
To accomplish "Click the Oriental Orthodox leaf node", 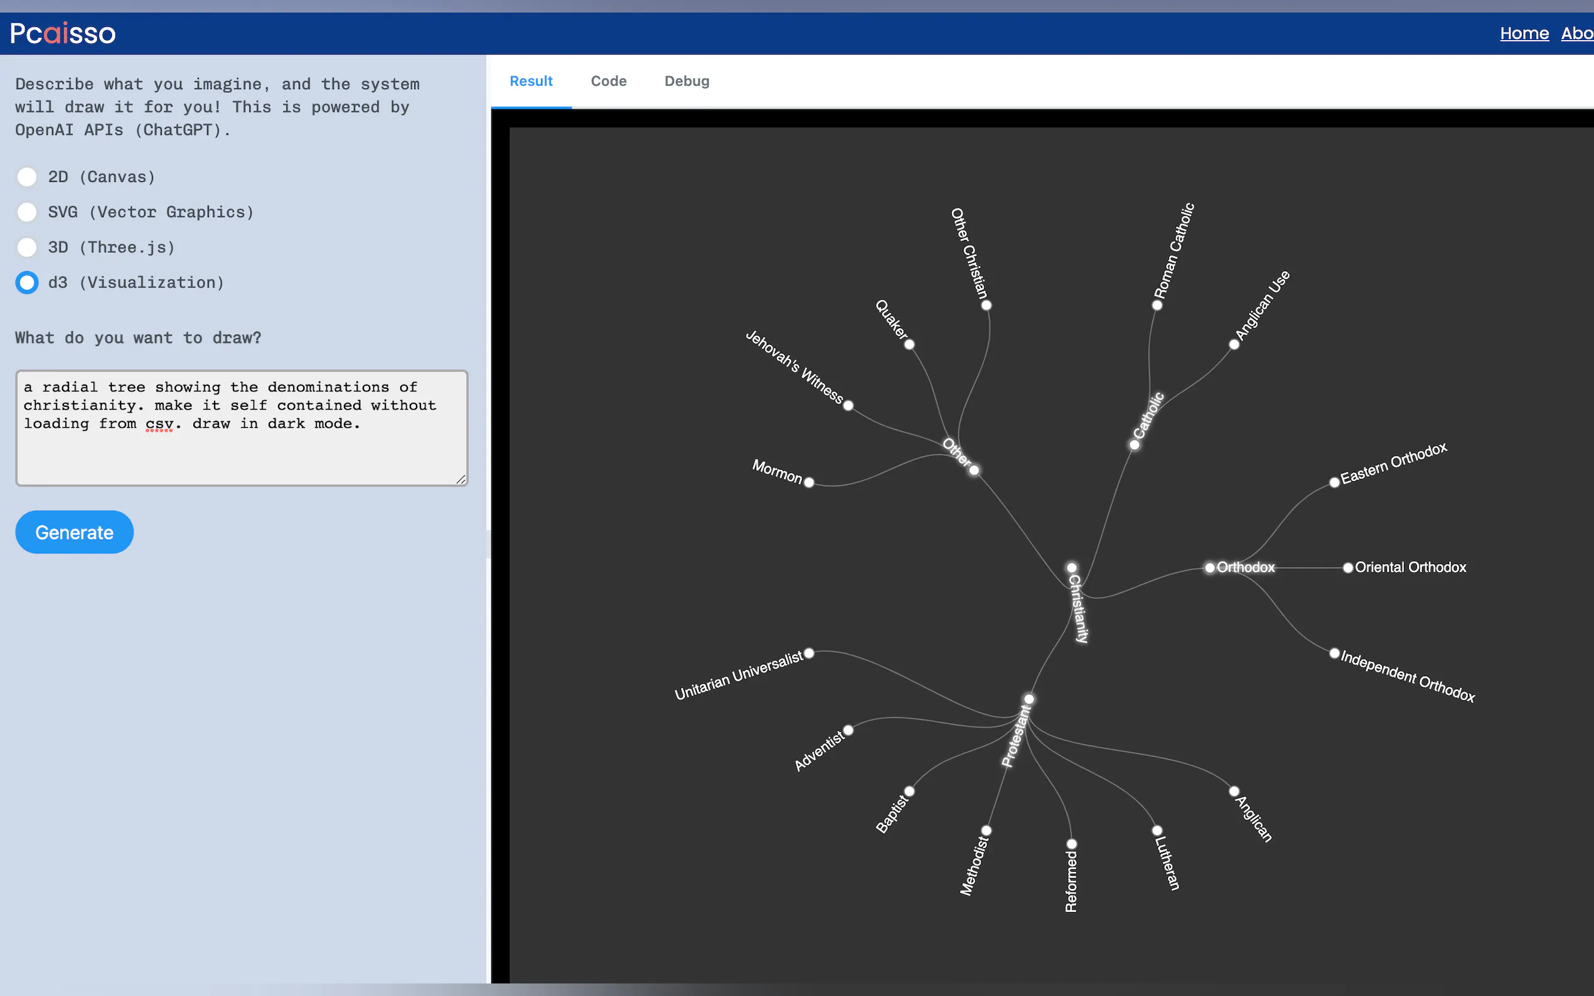I will [1348, 568].
